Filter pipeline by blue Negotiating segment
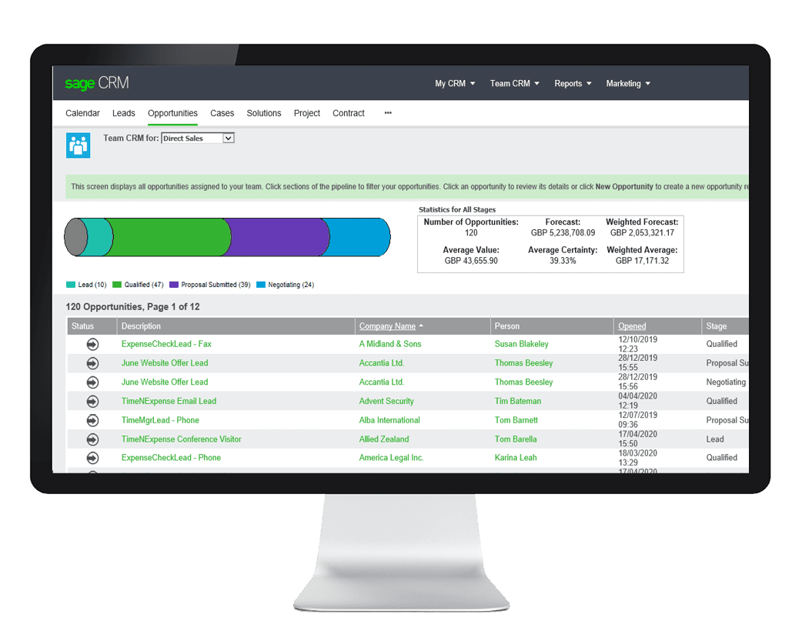This screenshot has height=641, width=802. click(x=358, y=237)
